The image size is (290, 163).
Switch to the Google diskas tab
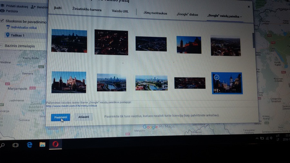point(187,14)
